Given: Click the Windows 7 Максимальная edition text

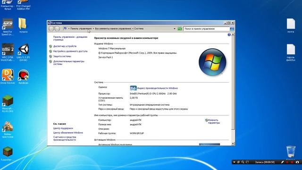Looking at the screenshot, I should pyautogui.click(x=112, y=49).
